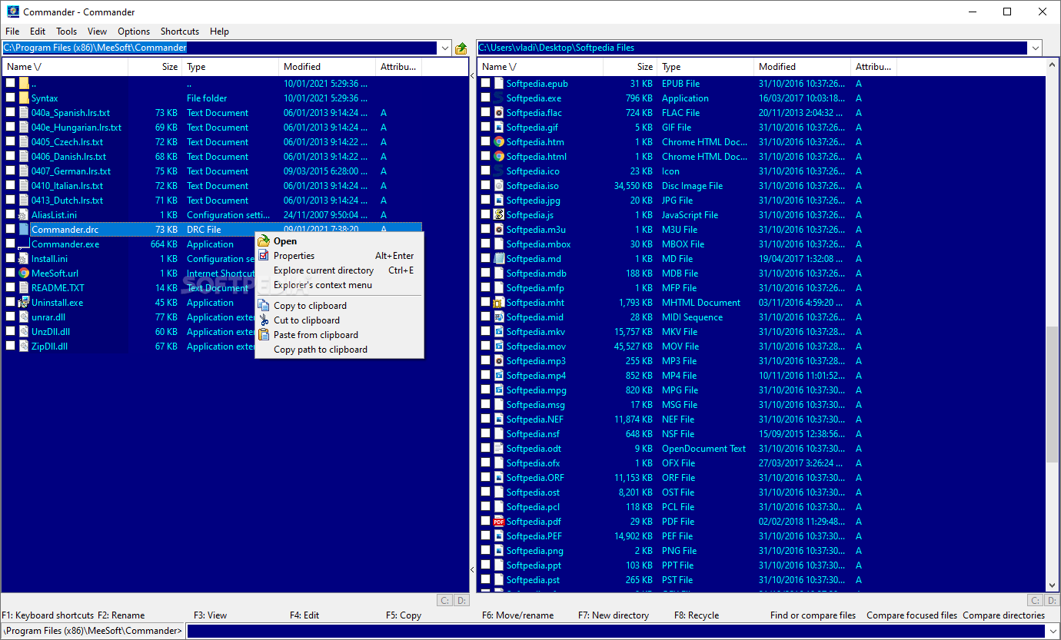Viewport: 1061px width, 640px height.
Task: Click the parent directory folder icon
Action: [22, 83]
